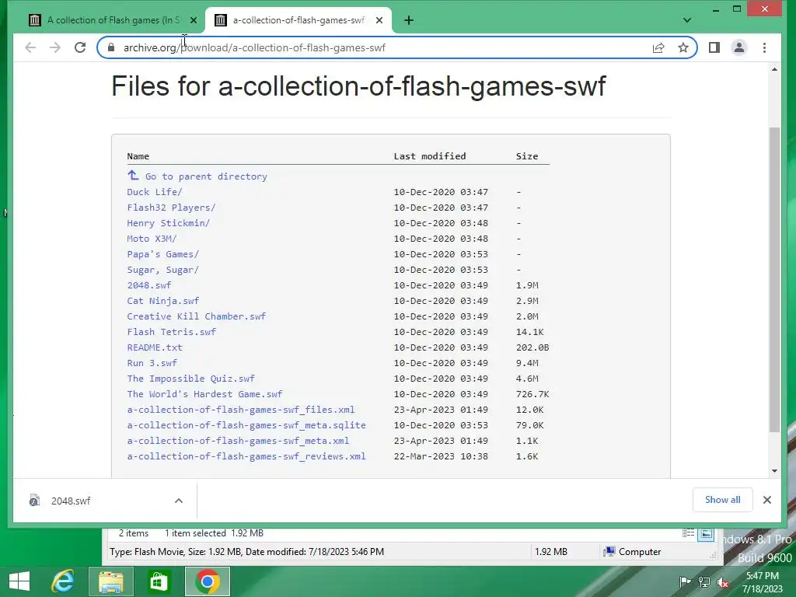Screen dimensions: 796x597
Task: Open the Sugar, Sugar folder
Action: 163,270
